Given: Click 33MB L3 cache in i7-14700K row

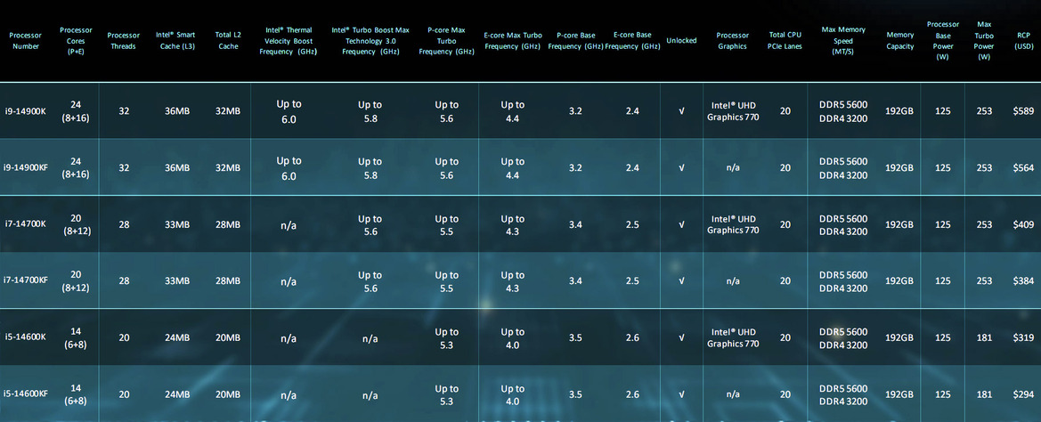Looking at the screenshot, I should pyautogui.click(x=176, y=225).
